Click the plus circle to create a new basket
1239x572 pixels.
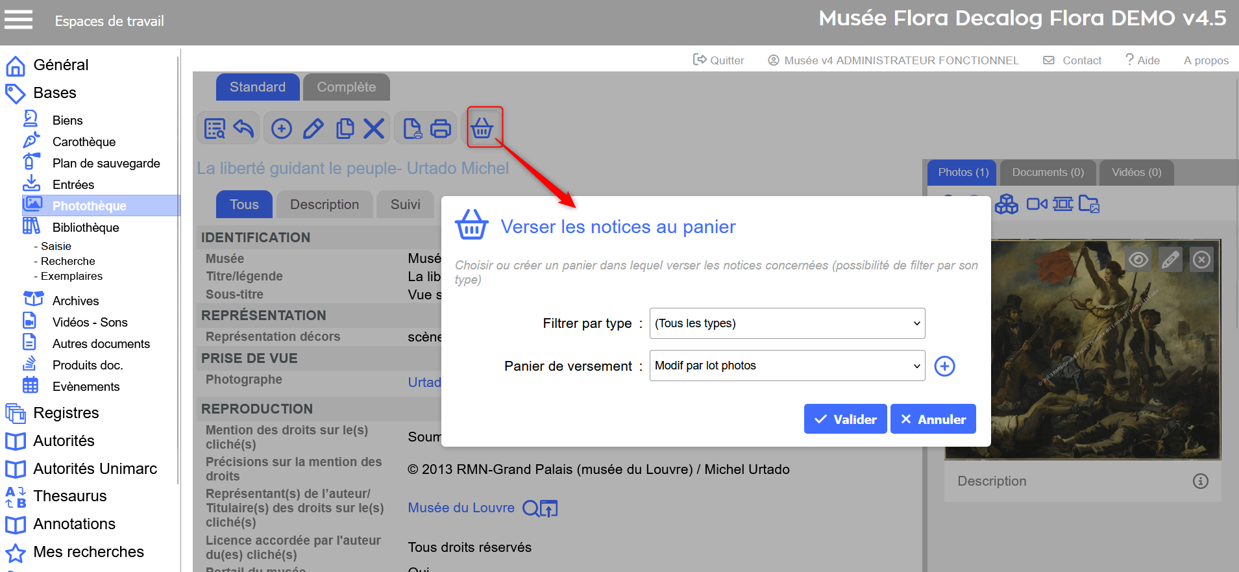[944, 366]
